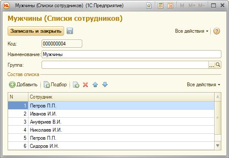Image resolution: width=229 pixels, height=158 pixels.
Task: Add form to favorites via star icon
Action: [x=149, y=6]
